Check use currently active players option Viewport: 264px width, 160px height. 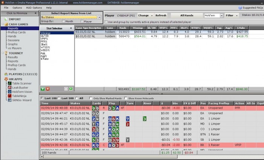[x=106, y=22]
